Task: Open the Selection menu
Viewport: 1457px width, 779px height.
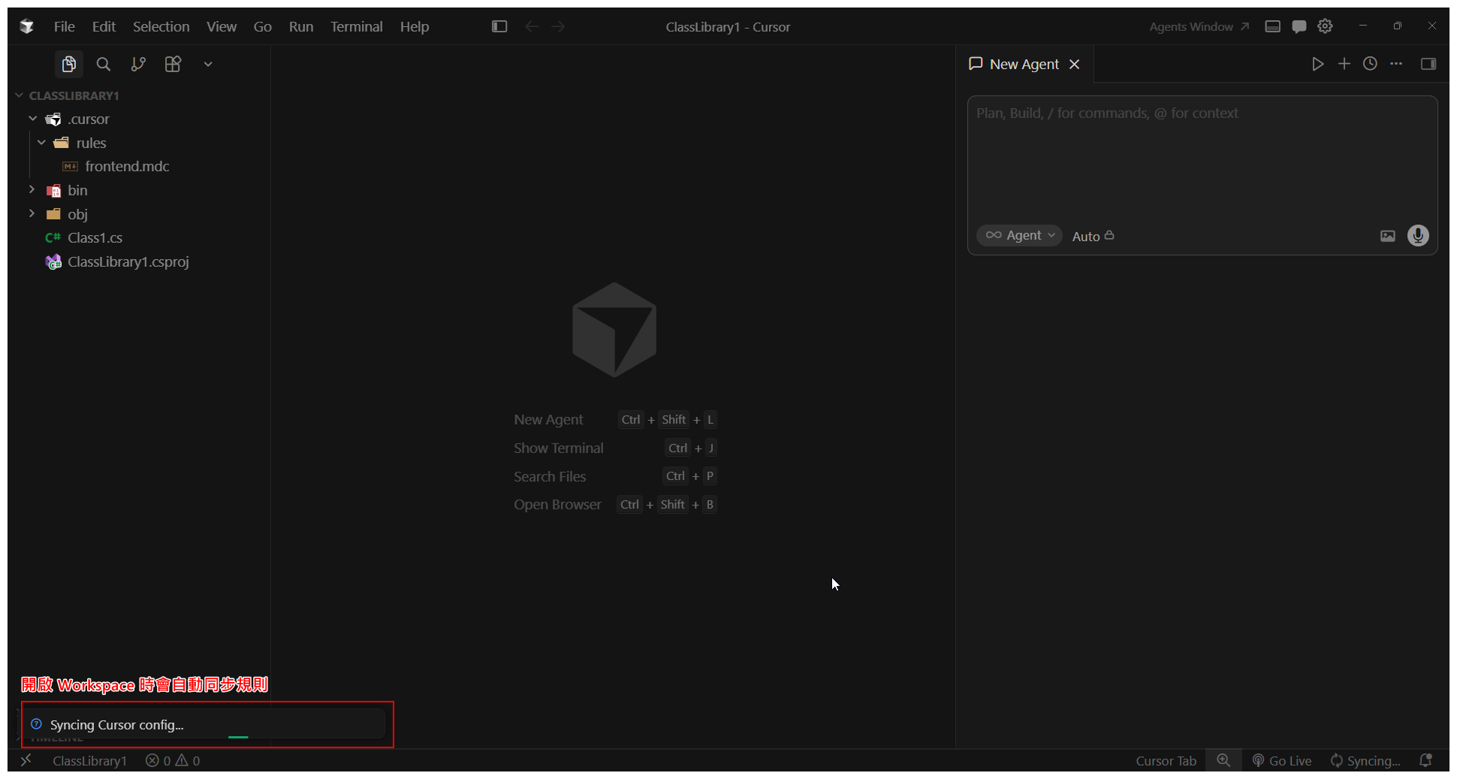Action: point(161,26)
